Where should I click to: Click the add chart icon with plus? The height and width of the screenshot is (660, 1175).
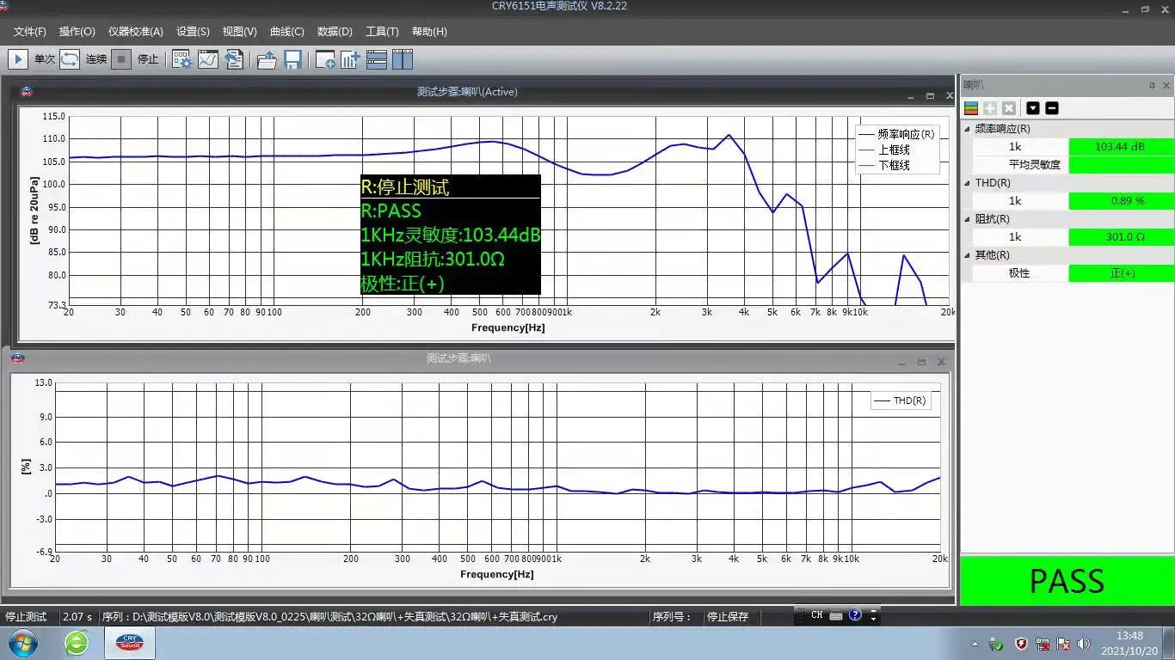pos(350,59)
